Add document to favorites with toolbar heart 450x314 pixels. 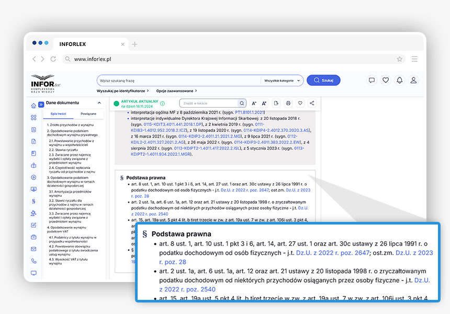tap(300, 103)
